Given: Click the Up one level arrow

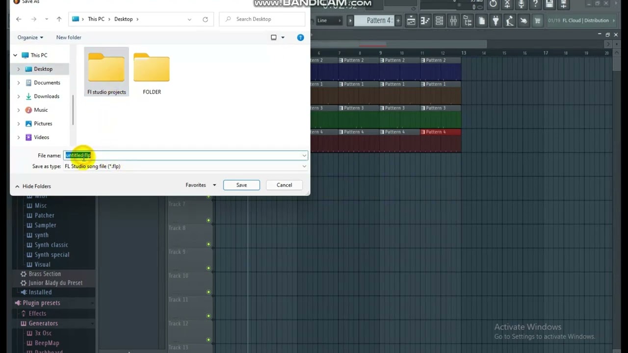Looking at the screenshot, I should [x=59, y=19].
